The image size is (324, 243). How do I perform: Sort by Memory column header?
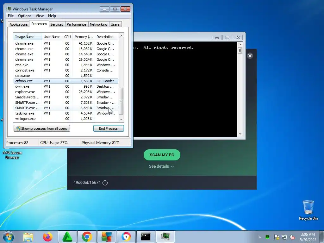tap(84, 36)
